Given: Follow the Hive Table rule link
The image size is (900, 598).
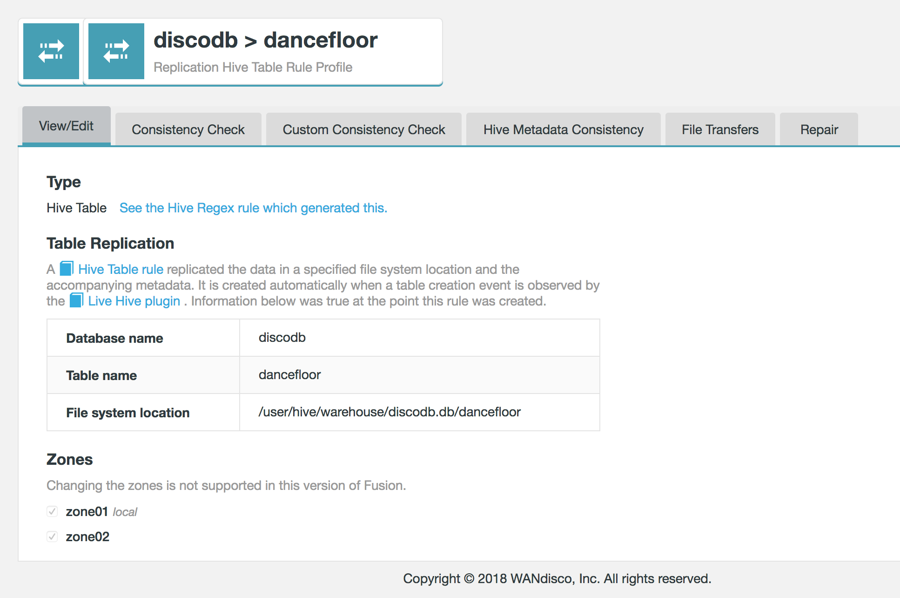Looking at the screenshot, I should (121, 269).
